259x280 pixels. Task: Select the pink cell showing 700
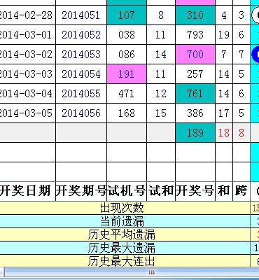(x=195, y=55)
